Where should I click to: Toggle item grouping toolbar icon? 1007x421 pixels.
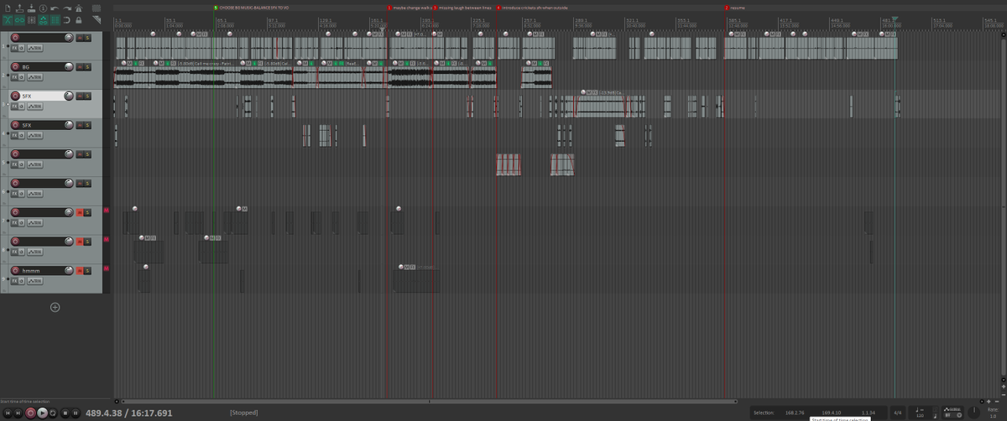pos(19,20)
